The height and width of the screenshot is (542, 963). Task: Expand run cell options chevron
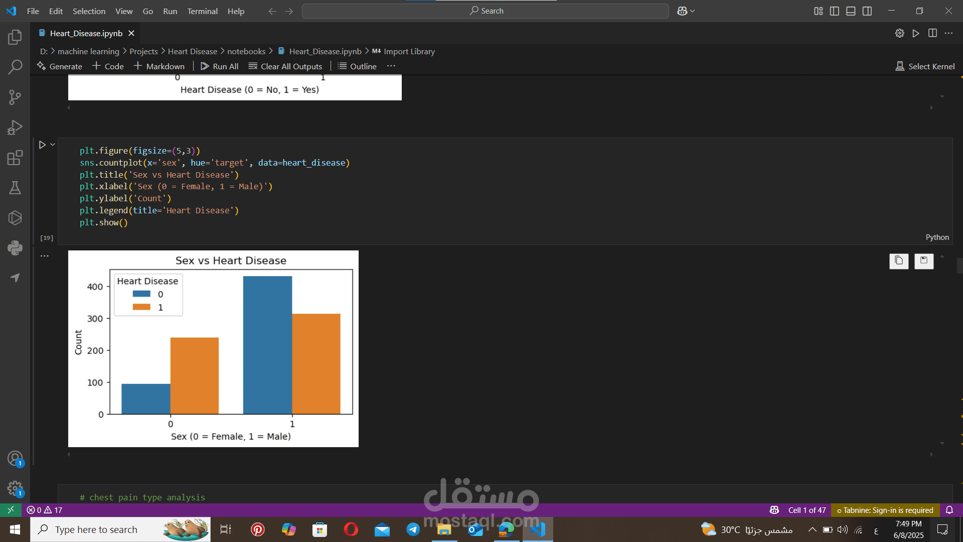(x=53, y=145)
